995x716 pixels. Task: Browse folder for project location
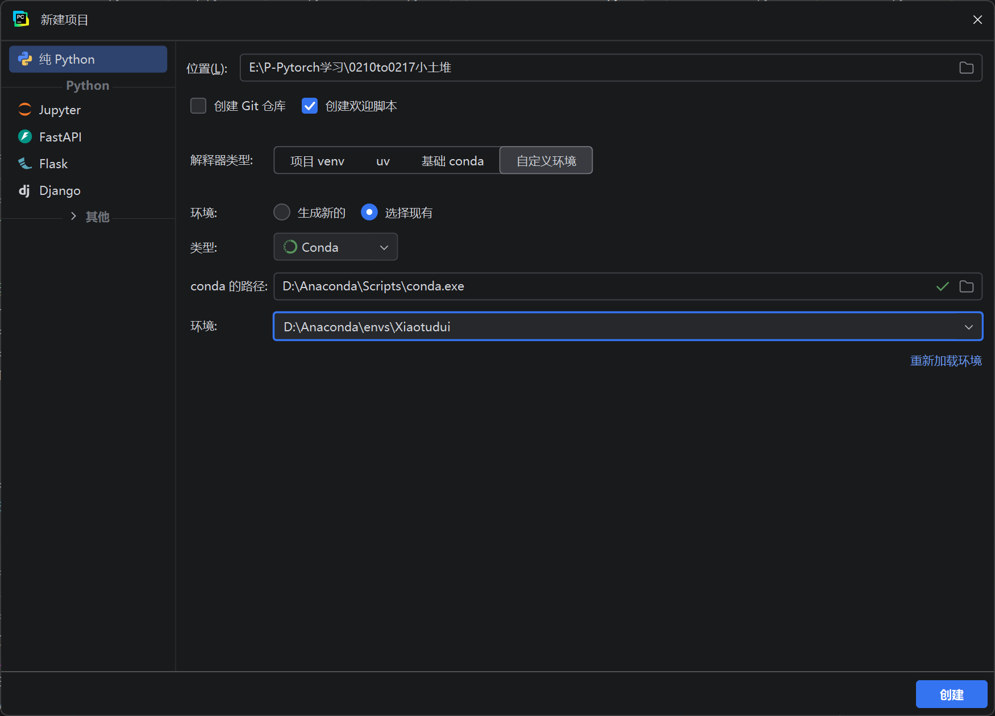coord(966,68)
